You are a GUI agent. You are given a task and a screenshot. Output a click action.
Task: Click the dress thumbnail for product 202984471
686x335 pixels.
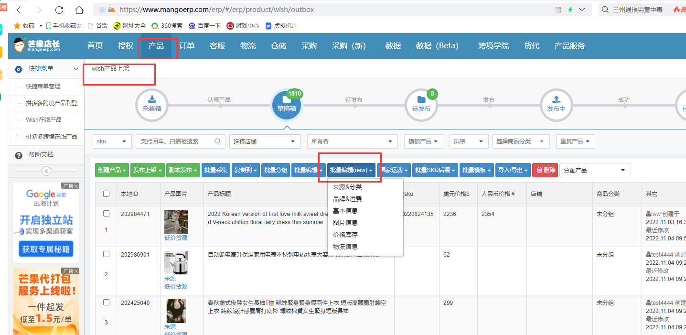click(x=176, y=222)
